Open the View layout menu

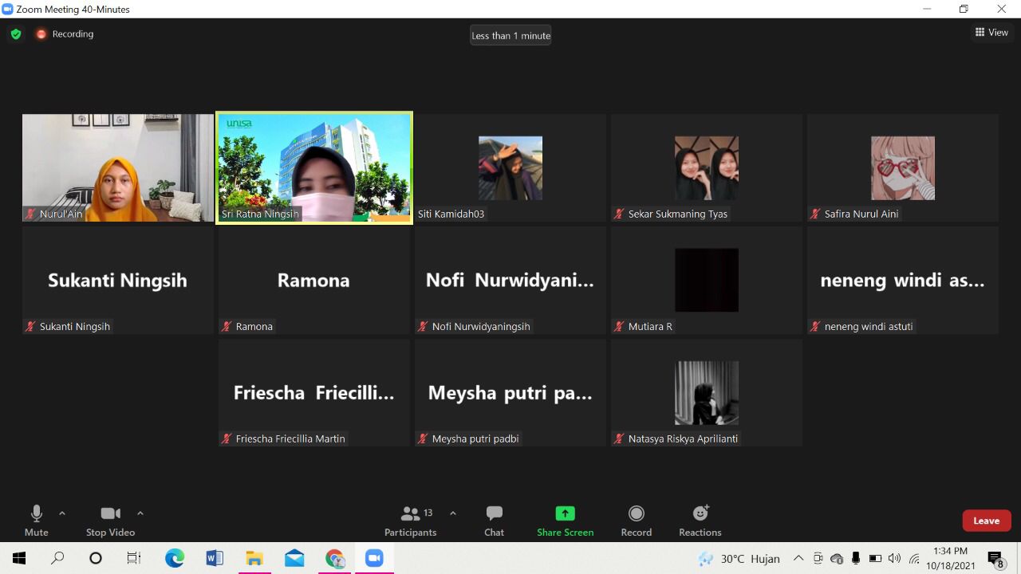tap(991, 33)
